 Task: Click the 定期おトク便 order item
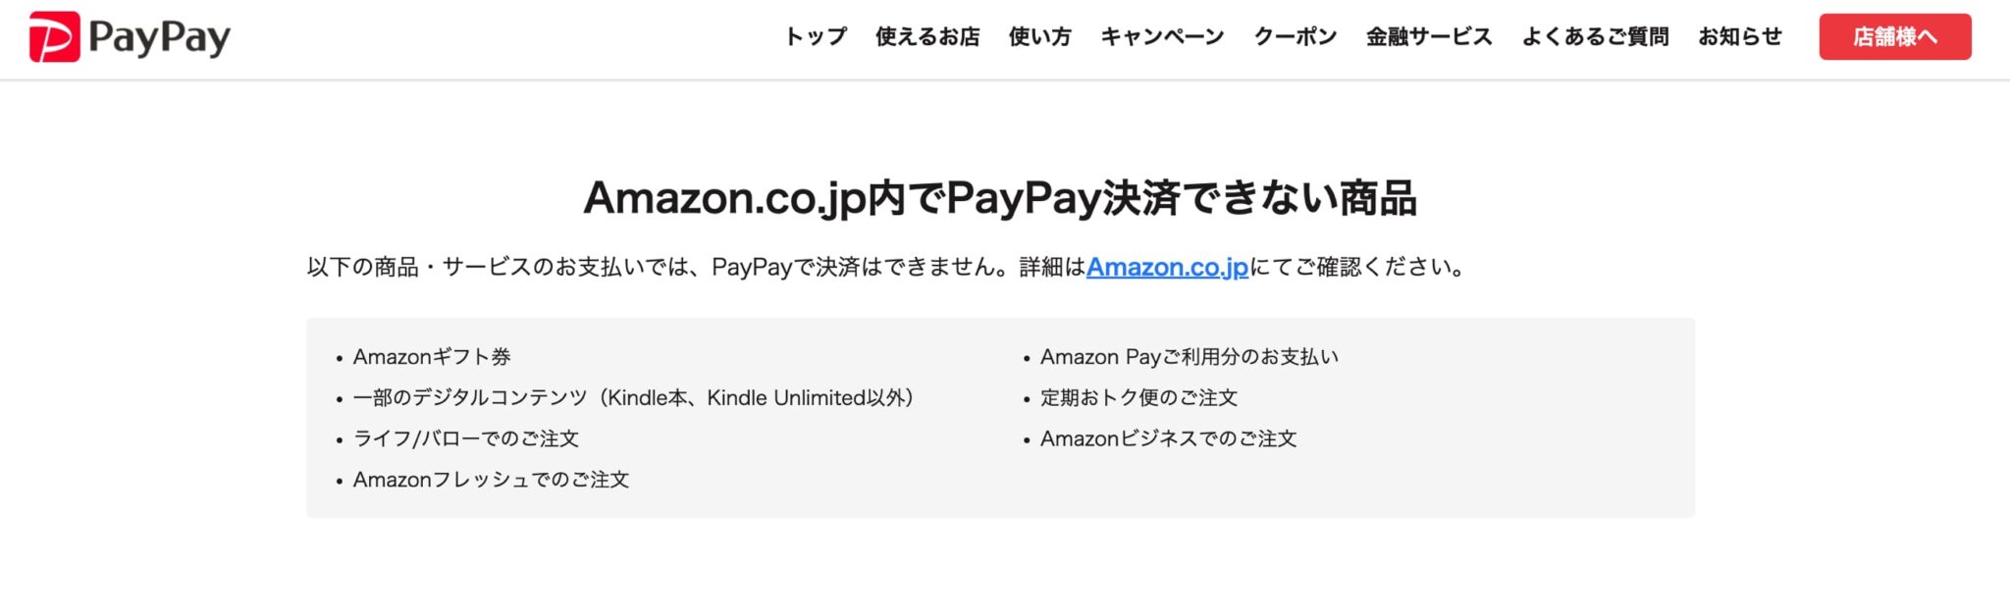pyautogui.click(x=1138, y=398)
